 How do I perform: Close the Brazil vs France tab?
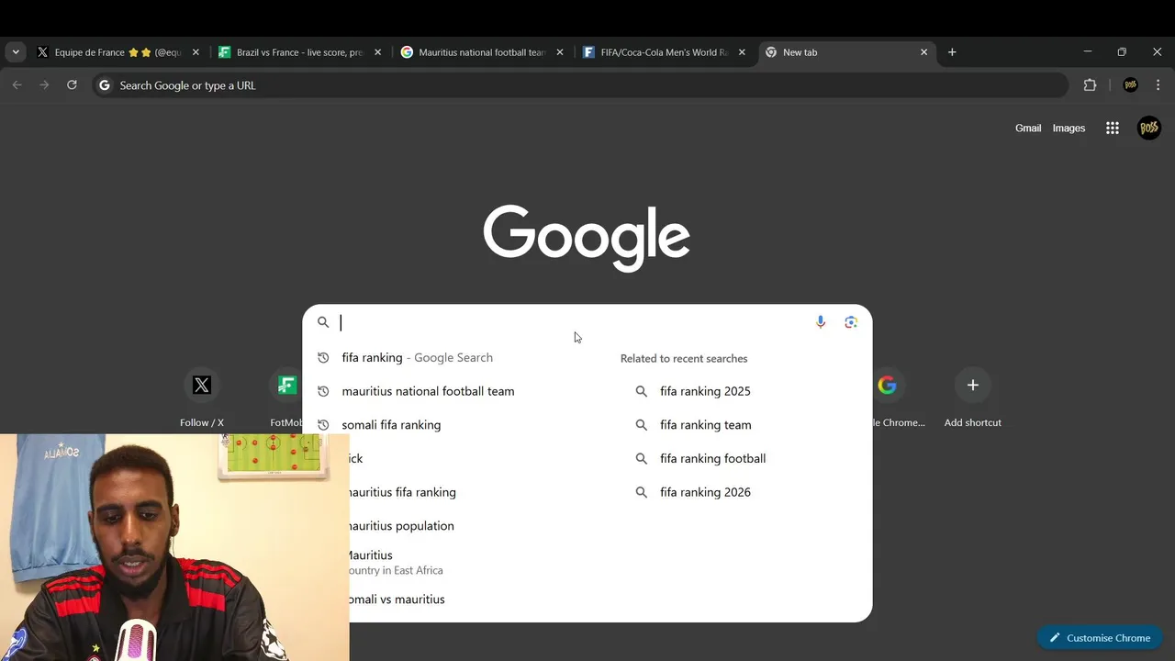coord(377,52)
